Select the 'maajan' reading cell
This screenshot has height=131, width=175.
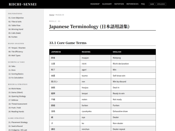pyautogui.click(x=96, y=58)
